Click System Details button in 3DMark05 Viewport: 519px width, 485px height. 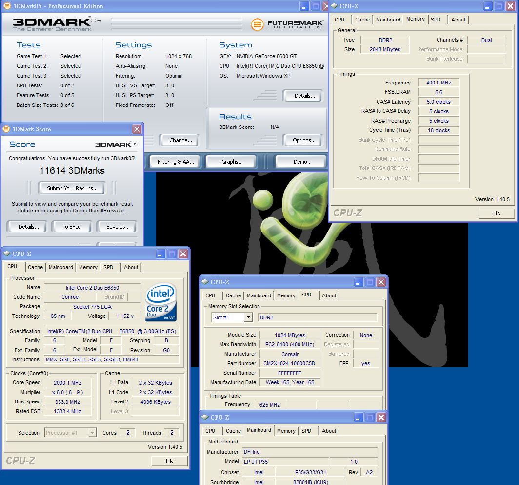click(x=303, y=96)
